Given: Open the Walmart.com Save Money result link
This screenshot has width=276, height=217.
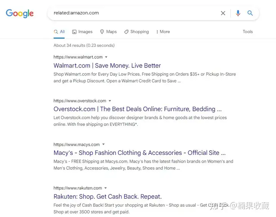Looking at the screenshot, I should (107, 66).
